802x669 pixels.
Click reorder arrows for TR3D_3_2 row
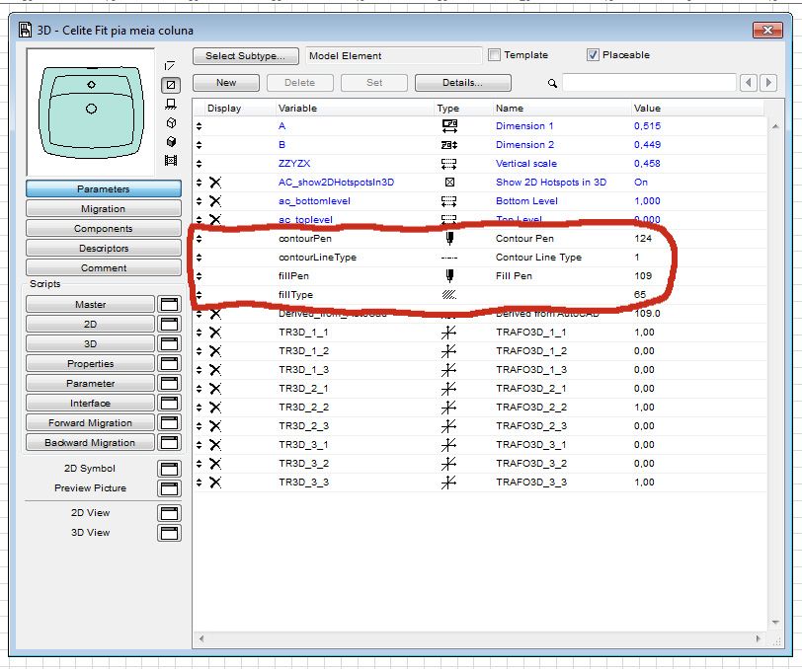point(199,464)
